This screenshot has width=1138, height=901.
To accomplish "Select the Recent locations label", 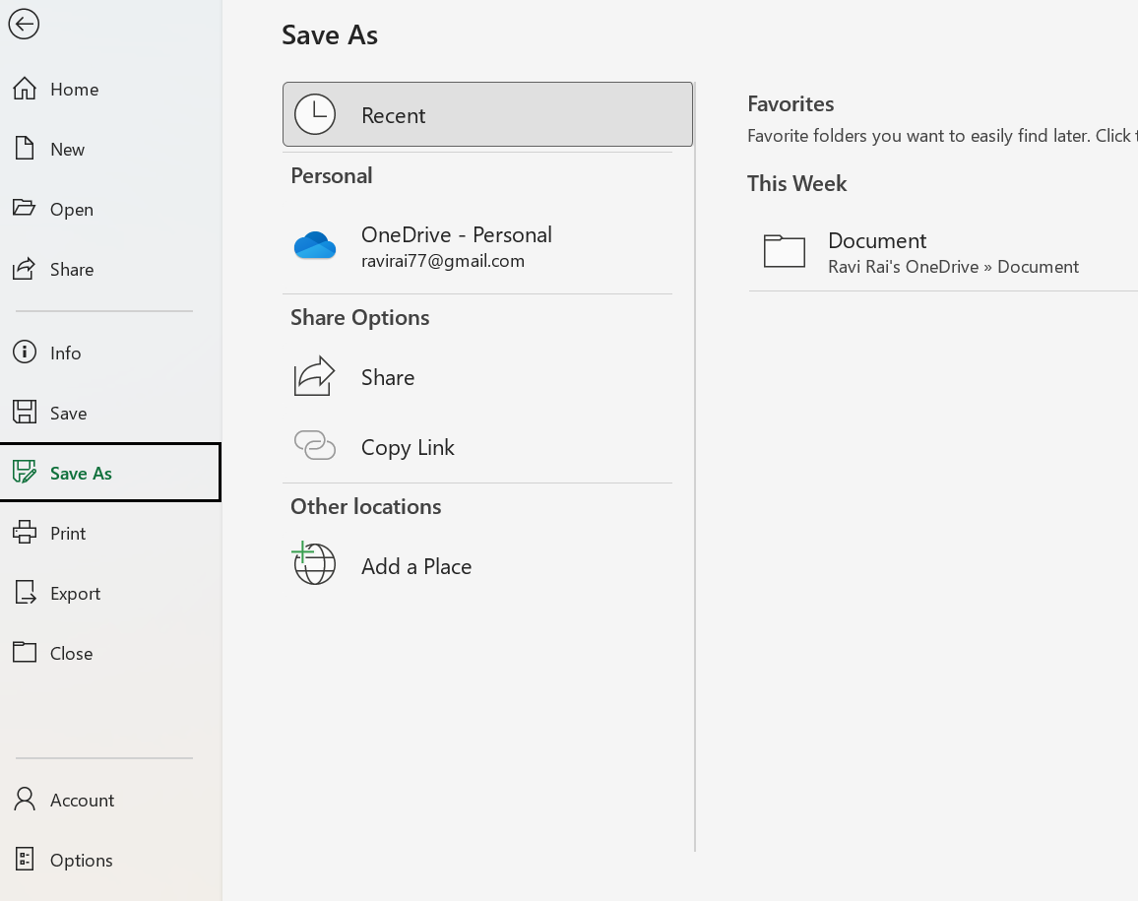I will click(x=394, y=115).
